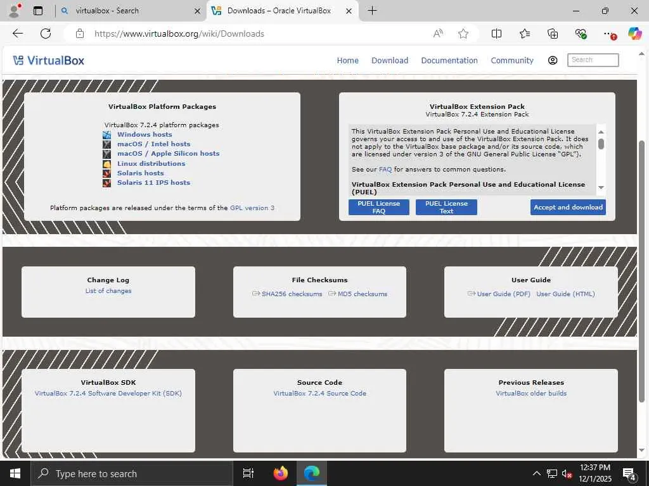The image size is (649, 486).
Task: Open VirtualBox older builds link
Action: click(531, 394)
